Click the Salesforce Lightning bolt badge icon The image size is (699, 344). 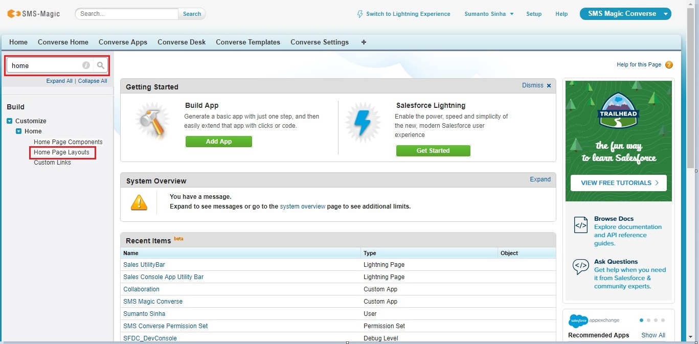pyautogui.click(x=363, y=123)
